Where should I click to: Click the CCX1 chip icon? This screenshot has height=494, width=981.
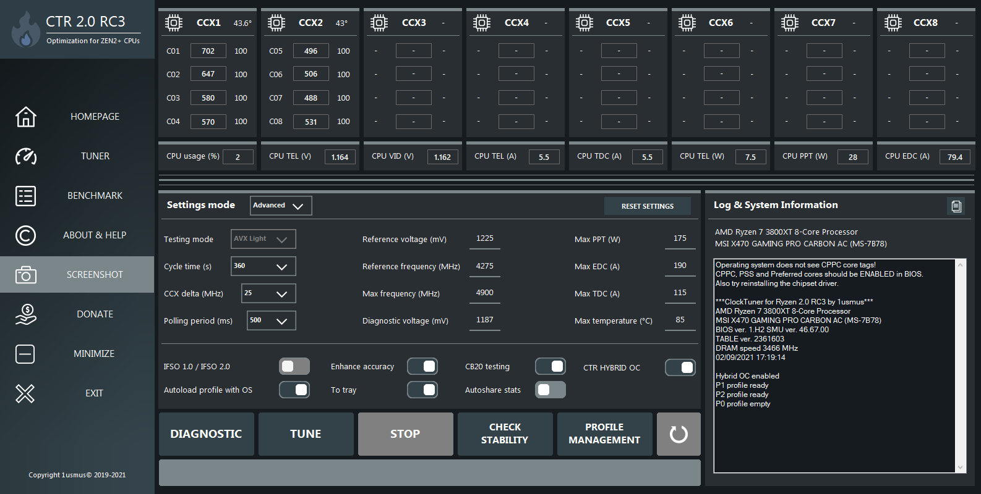click(x=174, y=23)
